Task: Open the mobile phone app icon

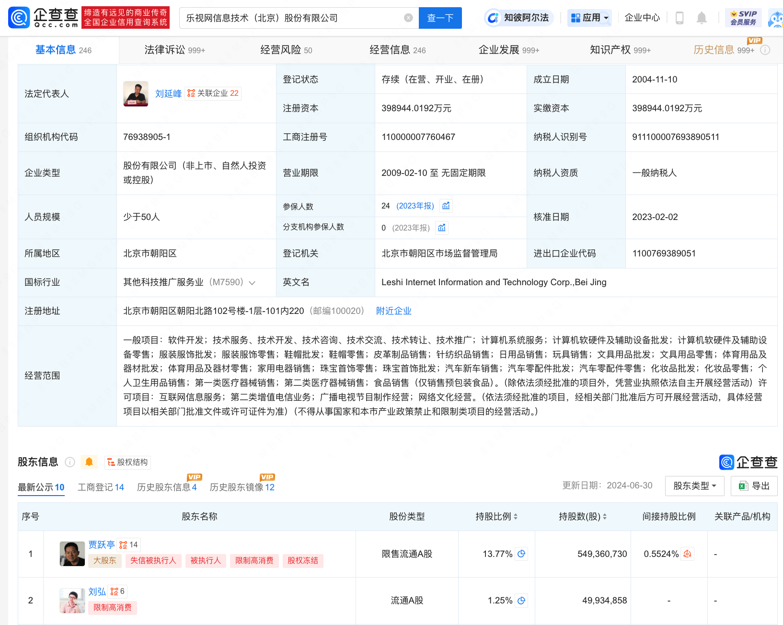Action: pyautogui.click(x=679, y=18)
